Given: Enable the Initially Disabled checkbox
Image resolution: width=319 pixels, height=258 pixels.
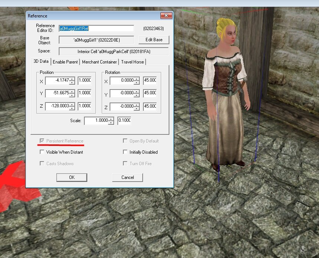Looking at the screenshot, I should [x=125, y=152].
